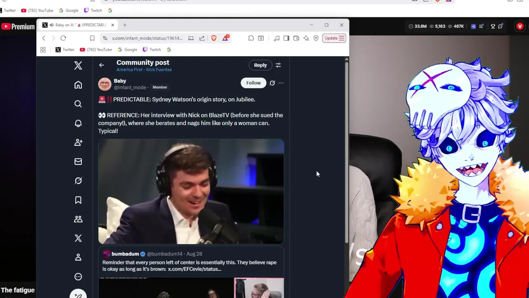Image resolution: width=529 pixels, height=298 pixels.
Task: Open Brave Wallet icon
Action: (x=296, y=38)
